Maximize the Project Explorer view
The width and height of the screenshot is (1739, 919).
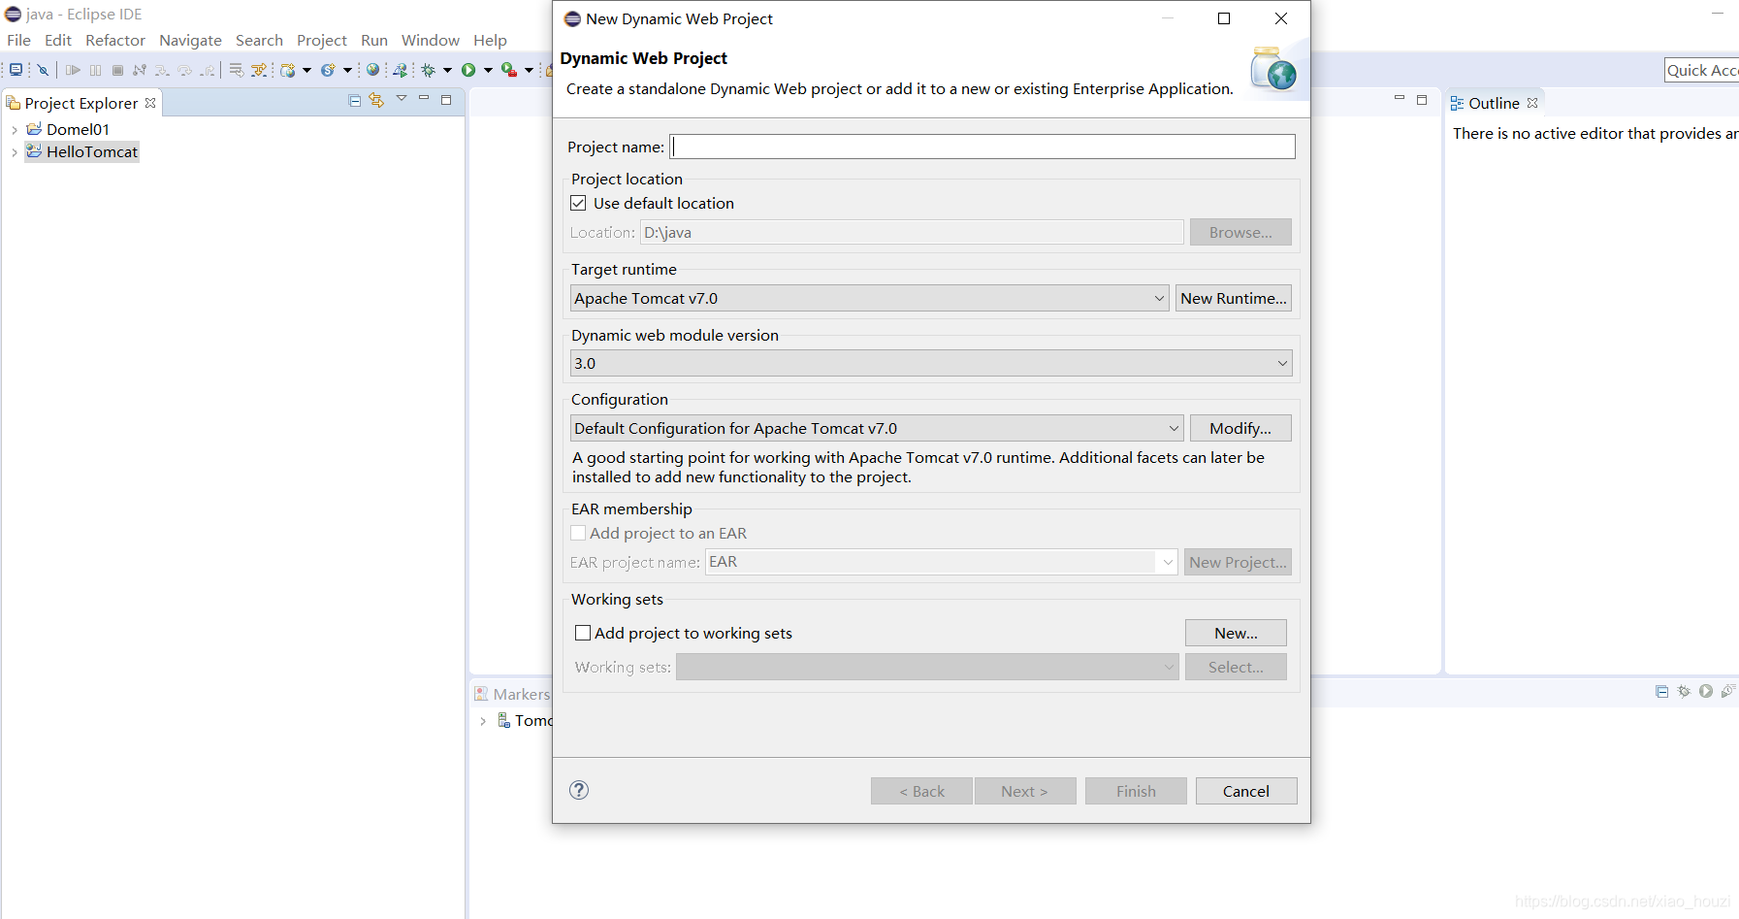click(446, 100)
